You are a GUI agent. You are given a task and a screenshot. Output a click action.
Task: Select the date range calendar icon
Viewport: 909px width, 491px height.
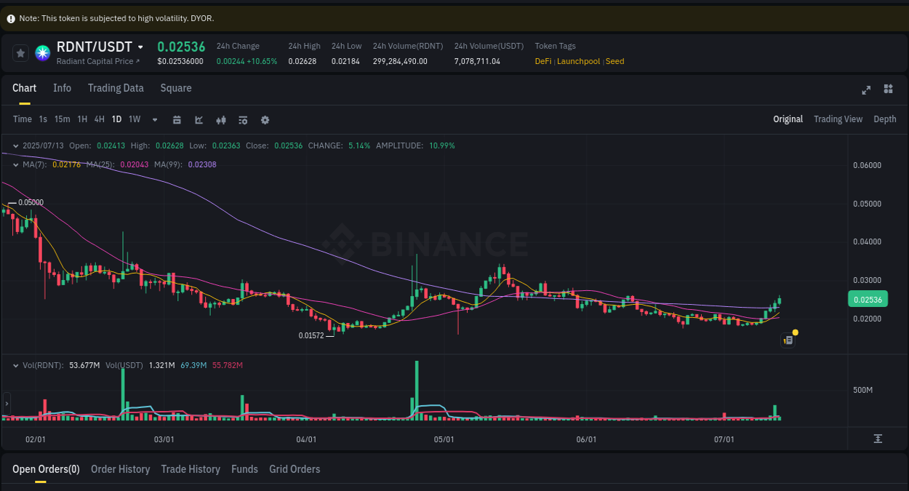[x=177, y=119]
